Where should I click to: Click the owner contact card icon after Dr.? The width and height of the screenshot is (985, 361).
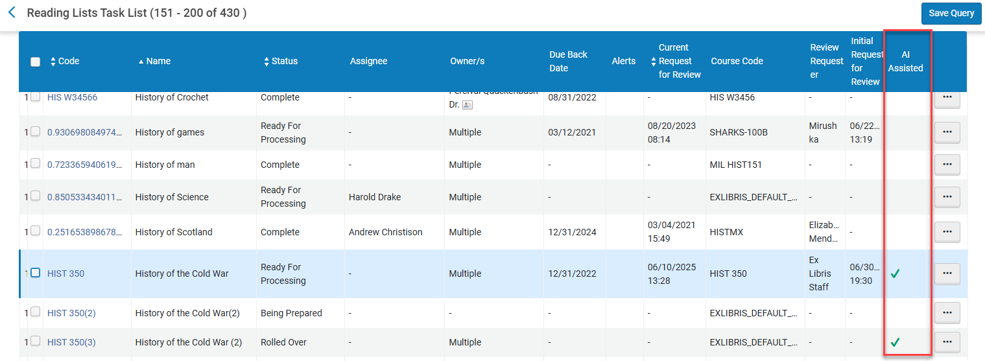[x=468, y=105]
